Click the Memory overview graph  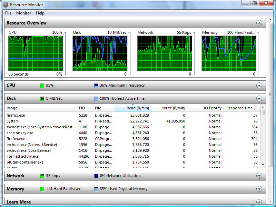(229, 53)
